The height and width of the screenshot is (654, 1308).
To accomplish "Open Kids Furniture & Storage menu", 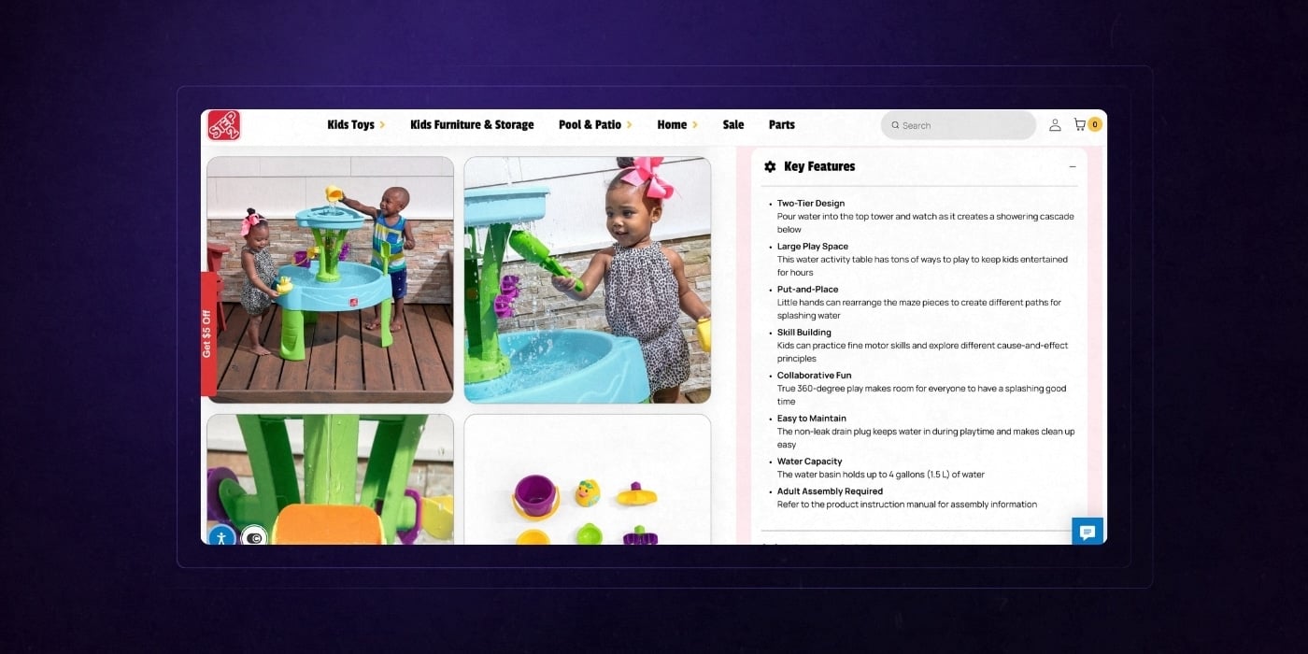I will tap(472, 124).
